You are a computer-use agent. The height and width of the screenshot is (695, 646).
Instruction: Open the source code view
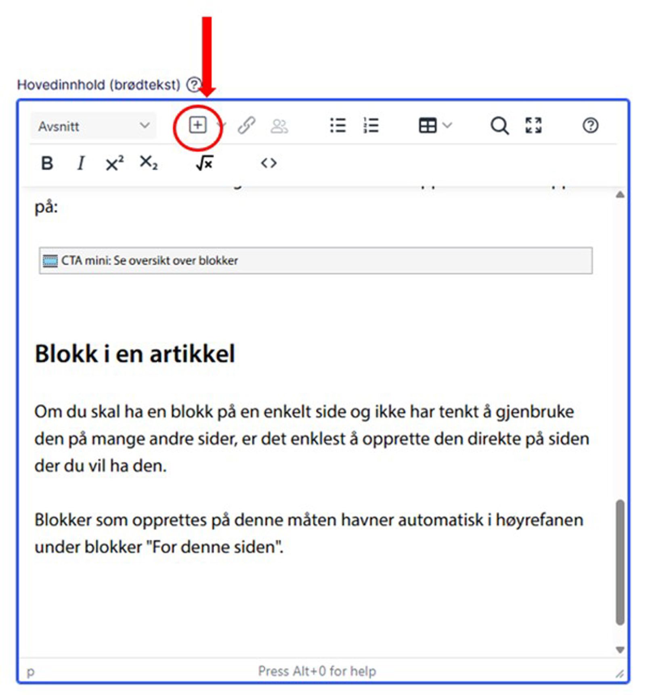tap(268, 163)
